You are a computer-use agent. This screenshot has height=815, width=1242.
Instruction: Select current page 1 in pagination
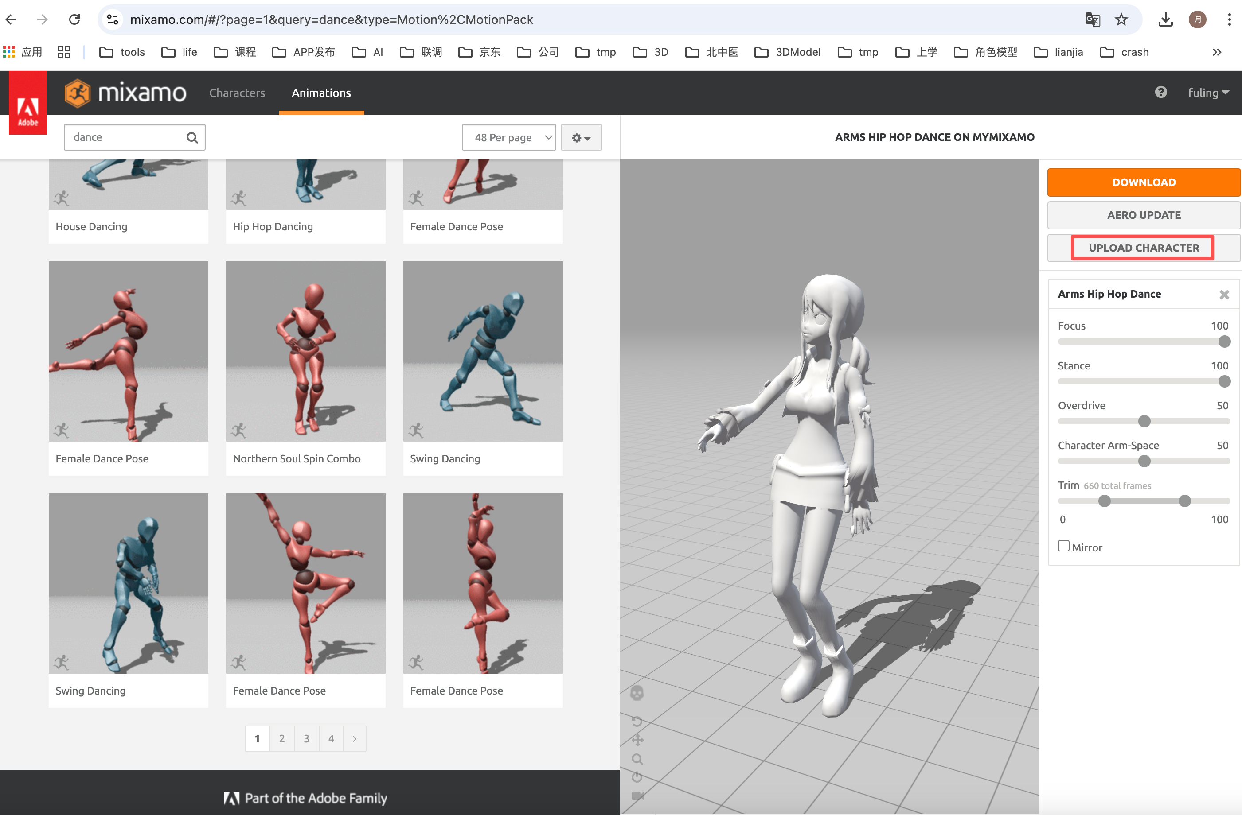[257, 739]
